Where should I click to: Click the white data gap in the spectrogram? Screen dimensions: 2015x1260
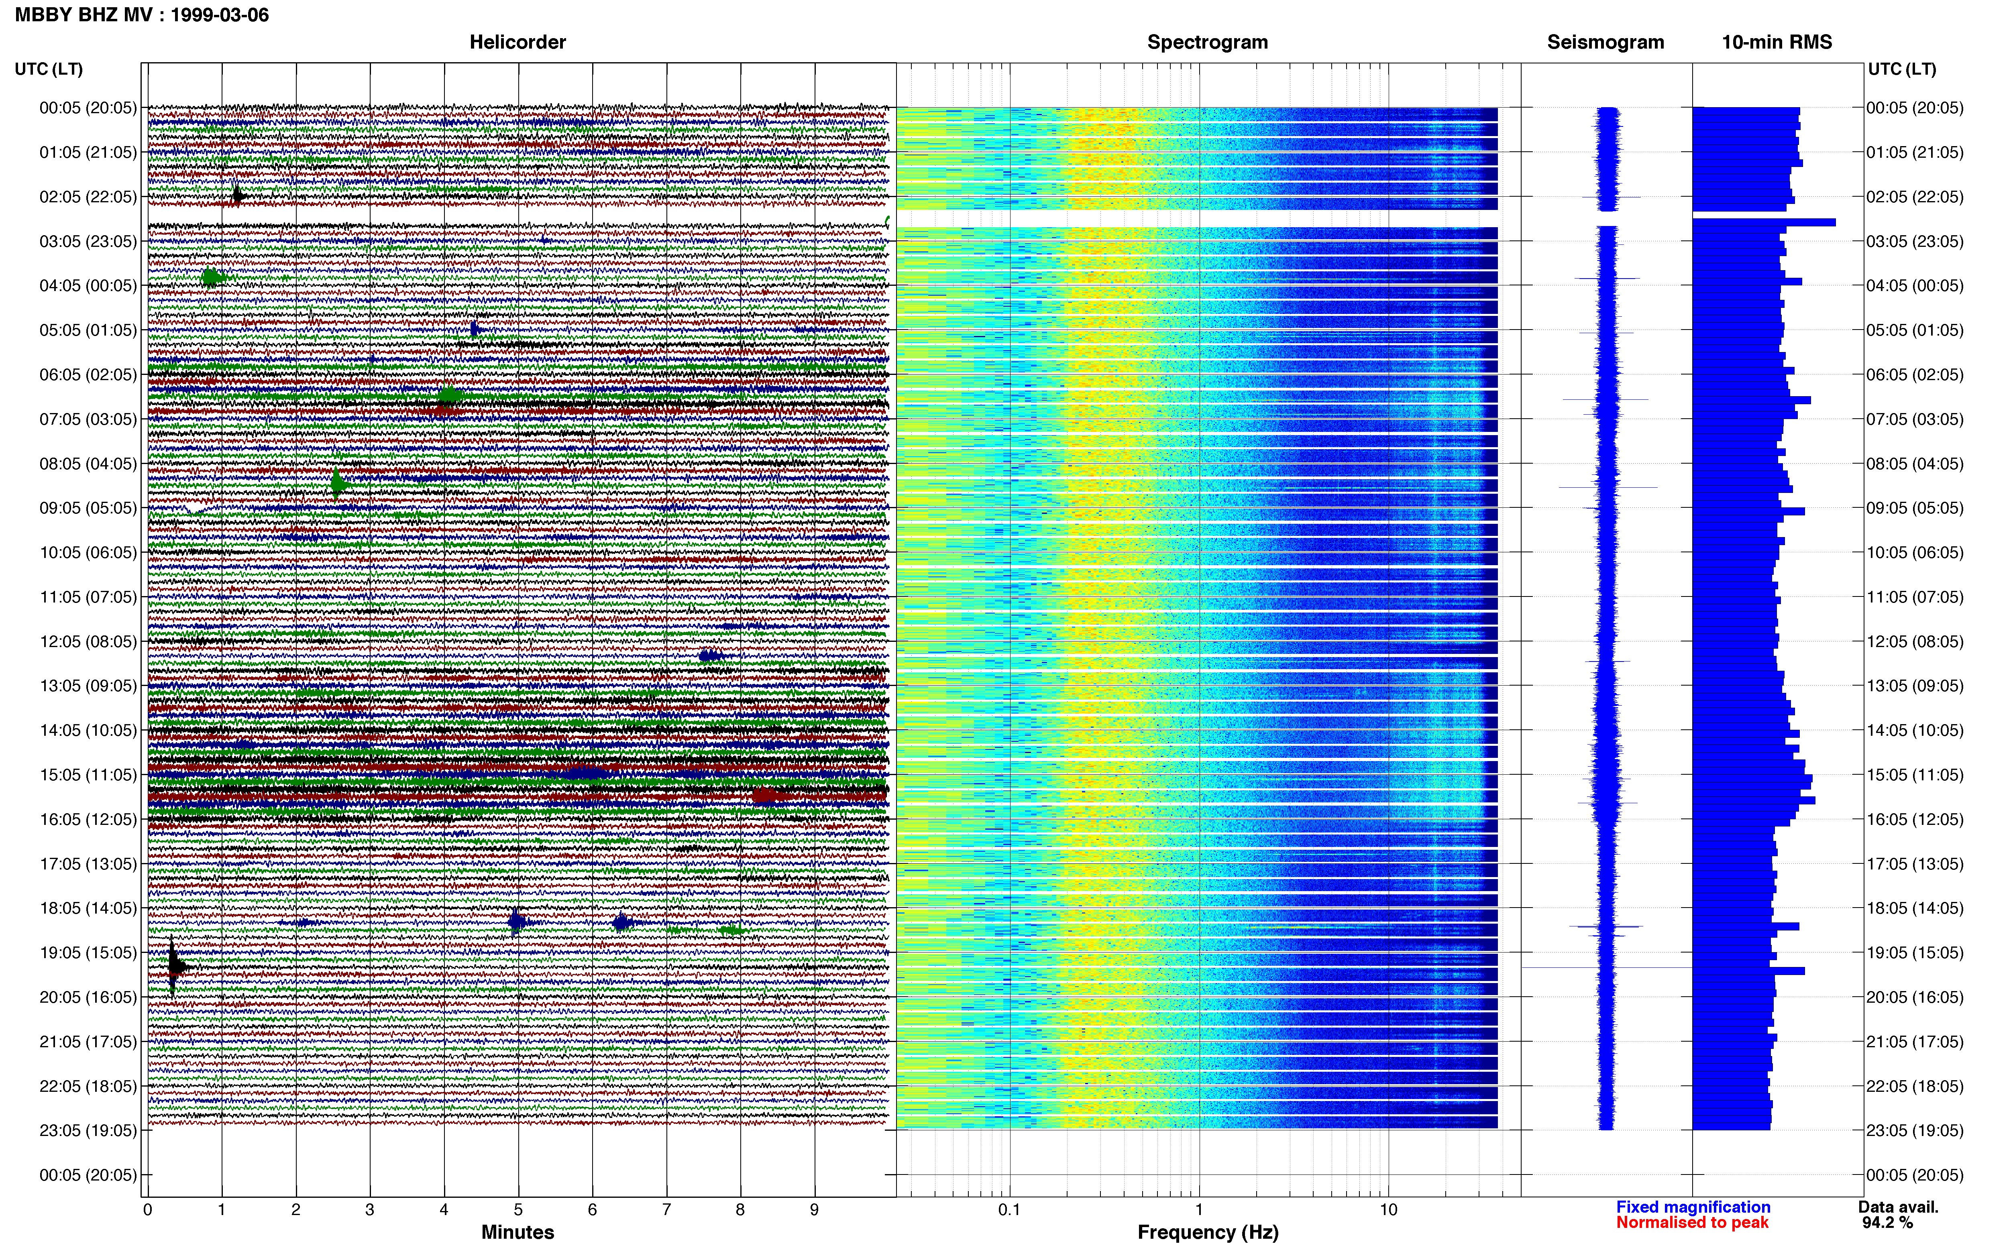1198,218
